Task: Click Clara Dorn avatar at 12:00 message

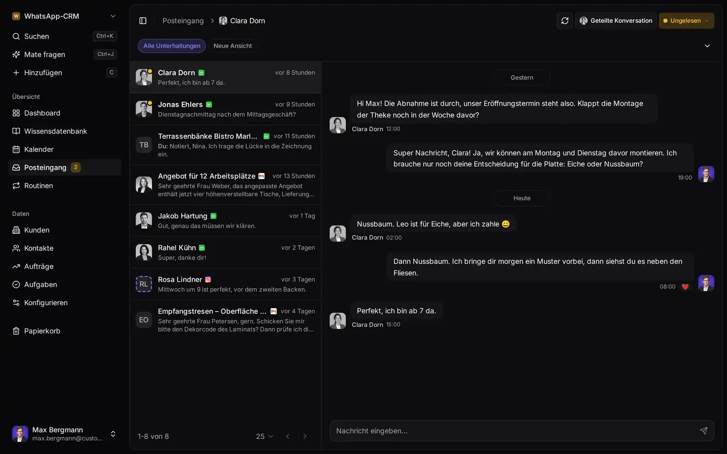Action: 338,125
